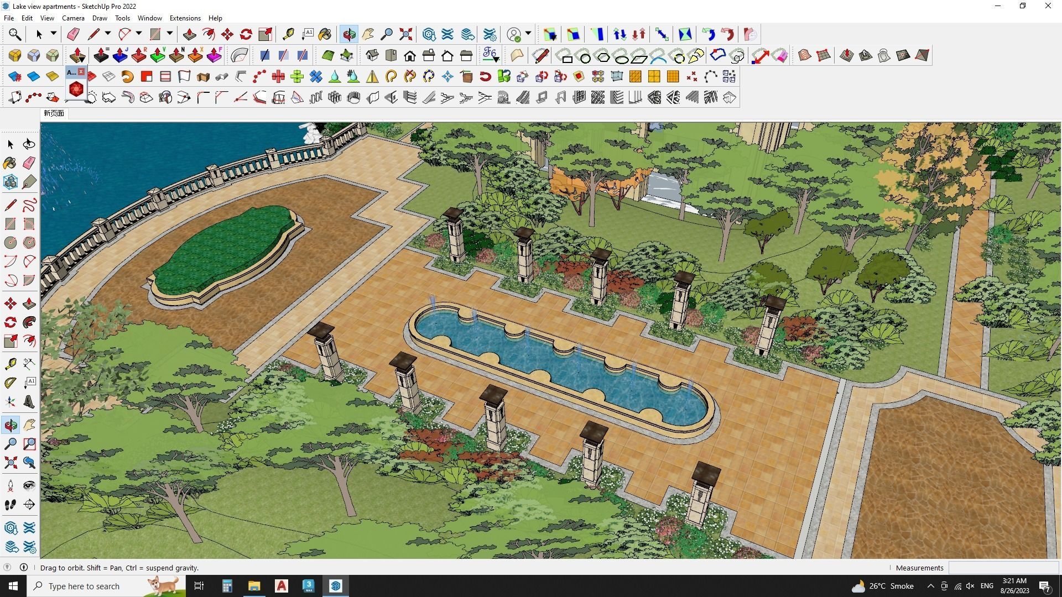This screenshot has width=1062, height=597.
Task: Select the Push/Pull tool in top toolbar
Action: tap(189, 34)
